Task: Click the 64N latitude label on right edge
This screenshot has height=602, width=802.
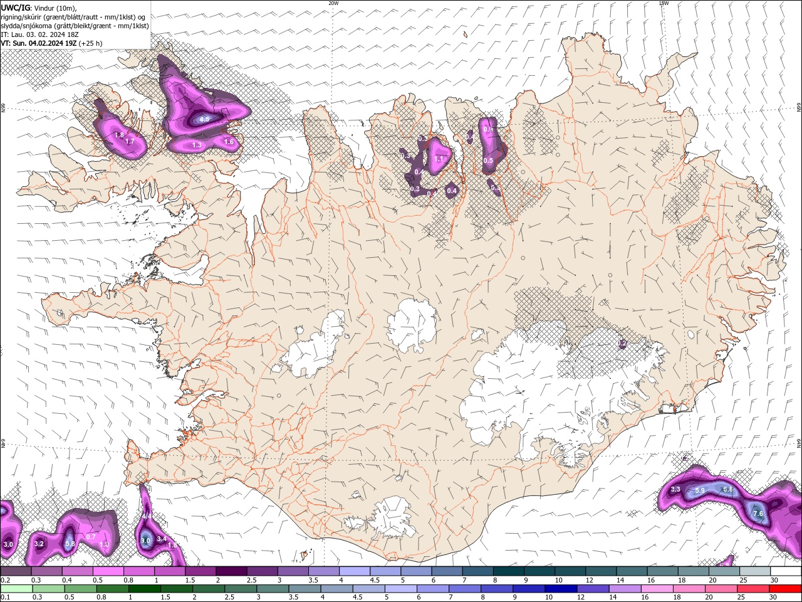Action: click(799, 443)
